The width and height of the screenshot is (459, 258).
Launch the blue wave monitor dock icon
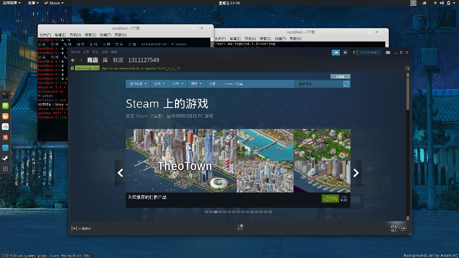coord(5,148)
